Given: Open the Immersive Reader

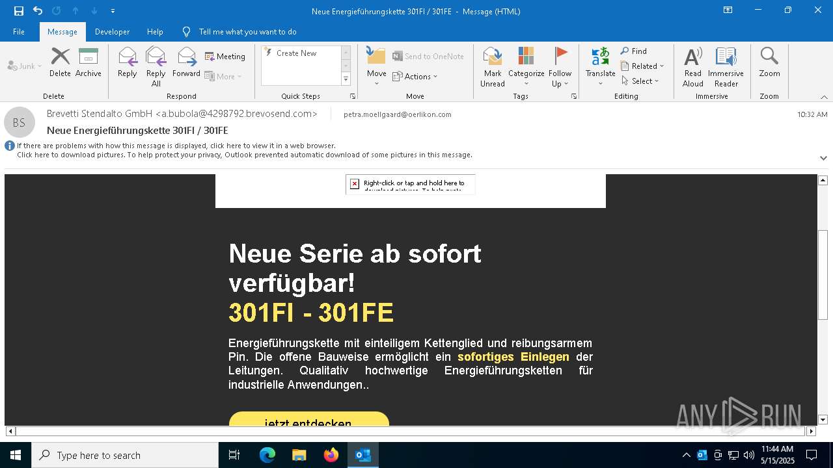Looking at the screenshot, I should (726, 66).
